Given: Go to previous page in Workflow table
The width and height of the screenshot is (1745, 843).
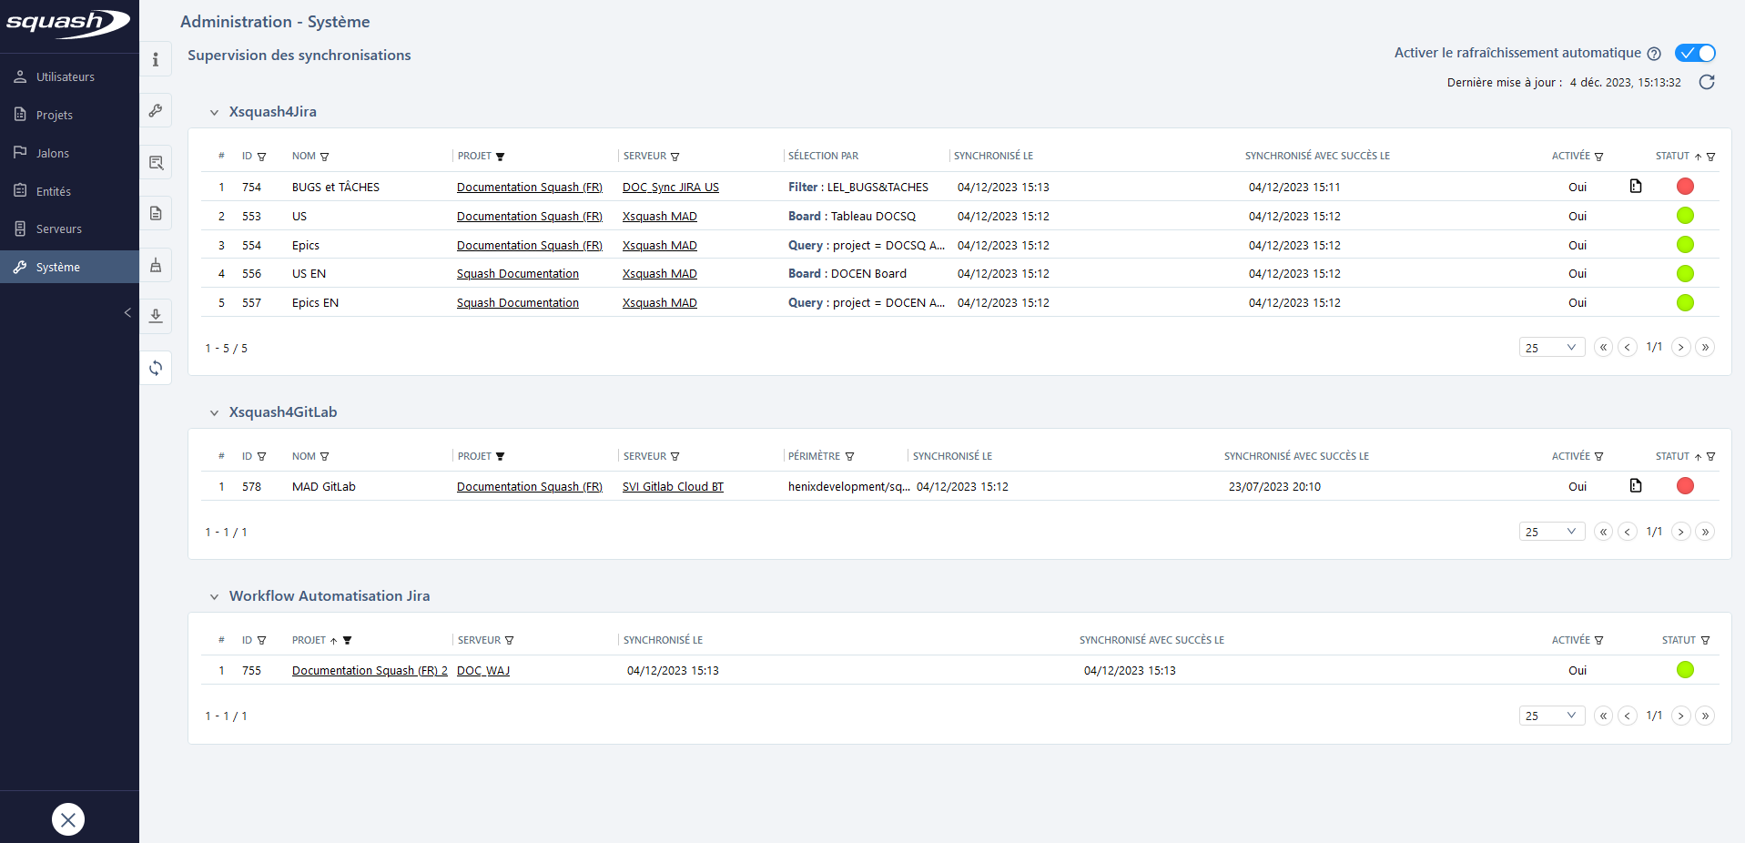Looking at the screenshot, I should (x=1628, y=715).
